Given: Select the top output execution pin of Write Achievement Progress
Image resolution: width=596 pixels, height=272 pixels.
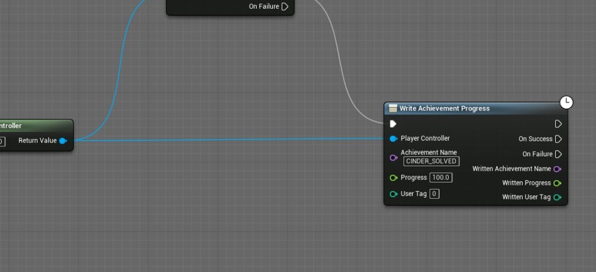Looking at the screenshot, I should coord(558,124).
